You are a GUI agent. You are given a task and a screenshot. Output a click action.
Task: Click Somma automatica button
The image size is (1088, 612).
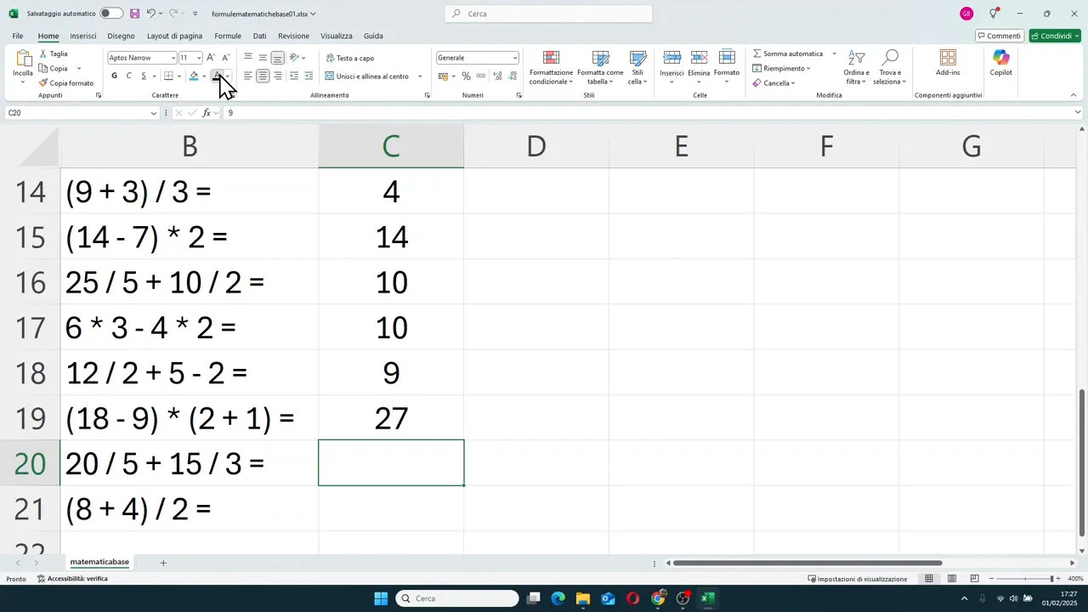[788, 54]
